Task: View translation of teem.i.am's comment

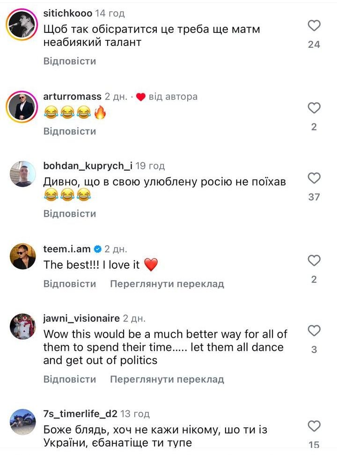Action: (167, 284)
